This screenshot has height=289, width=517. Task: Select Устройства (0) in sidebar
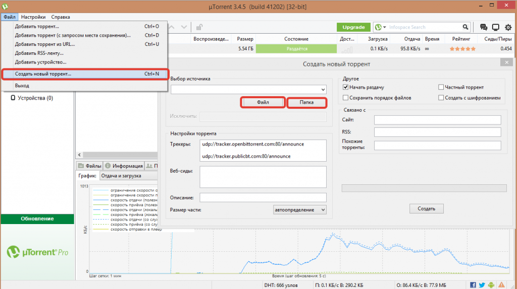coord(35,98)
